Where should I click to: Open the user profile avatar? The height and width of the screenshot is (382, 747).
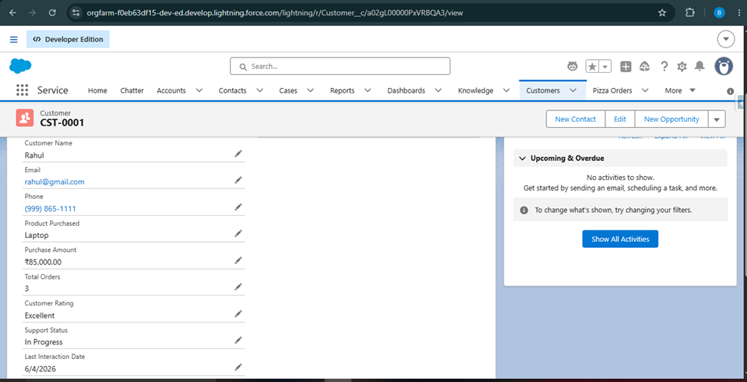coord(724,67)
